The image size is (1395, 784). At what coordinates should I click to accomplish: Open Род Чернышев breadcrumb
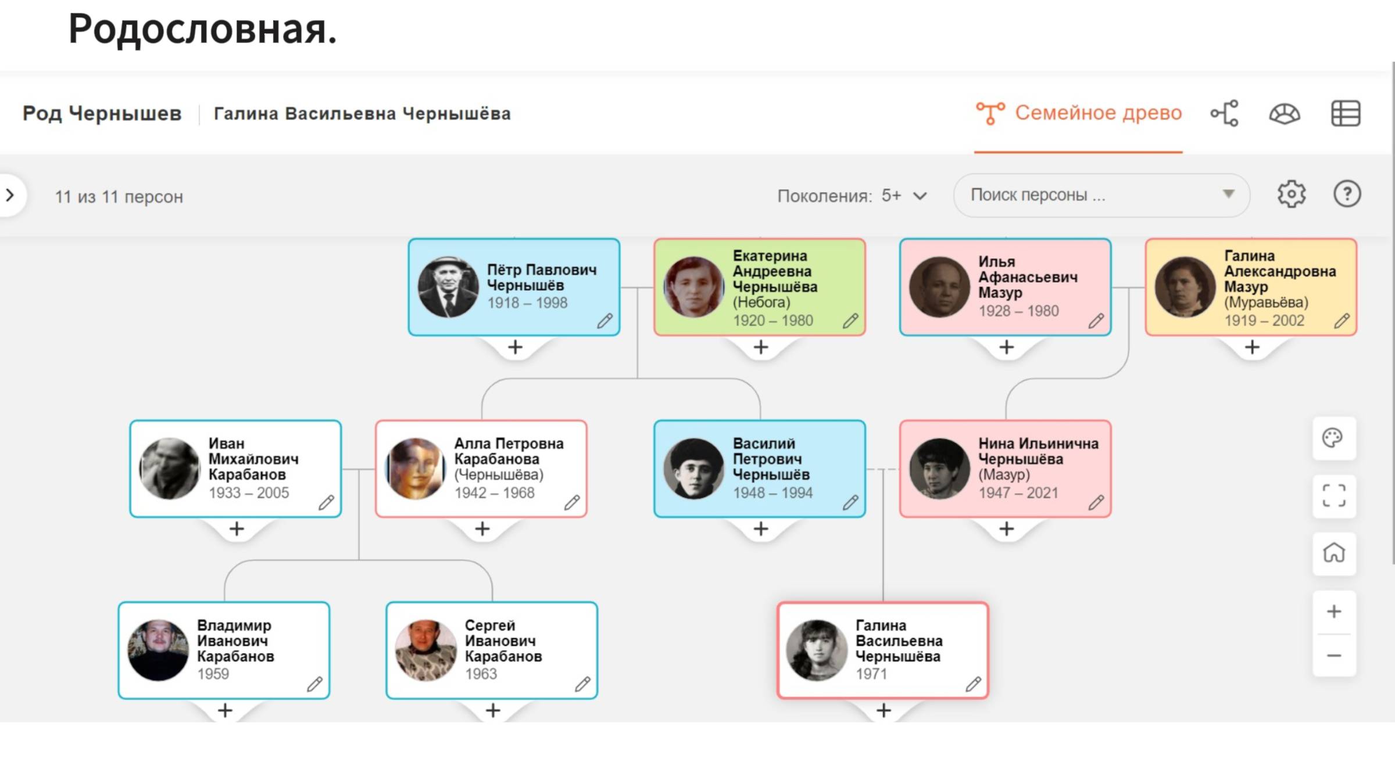[x=102, y=113]
